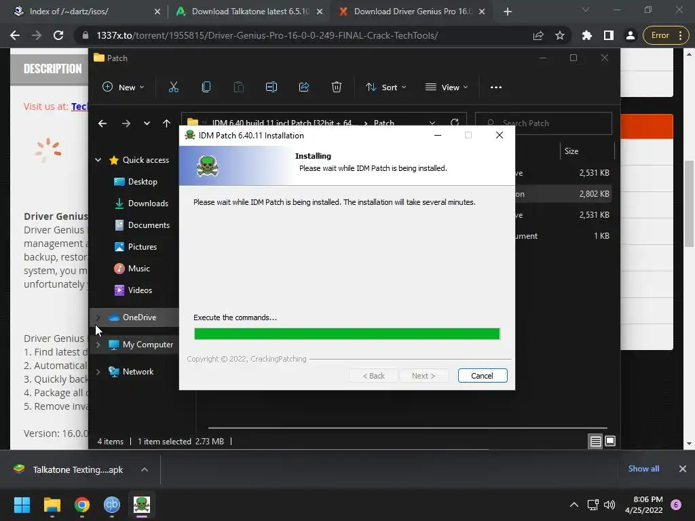Open the See more (three dots) menu in Explorer
This screenshot has width=695, height=521.
(x=496, y=88)
